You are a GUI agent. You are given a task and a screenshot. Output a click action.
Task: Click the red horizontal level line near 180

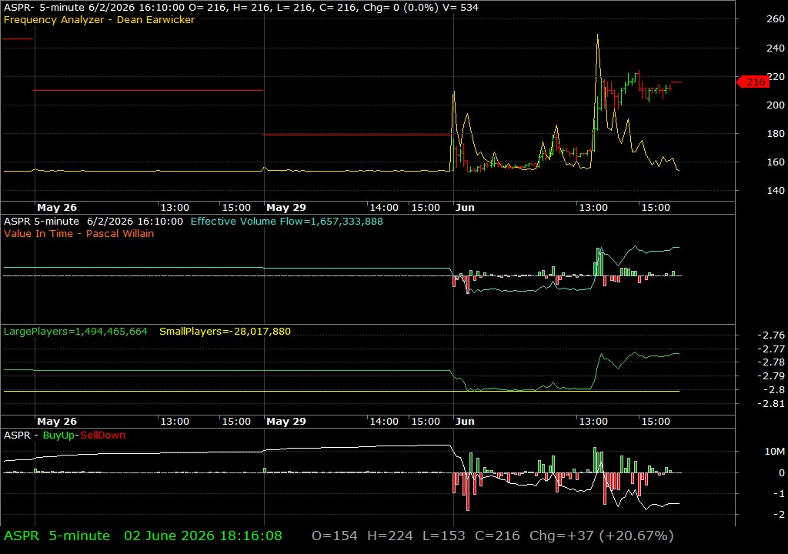[x=357, y=135]
